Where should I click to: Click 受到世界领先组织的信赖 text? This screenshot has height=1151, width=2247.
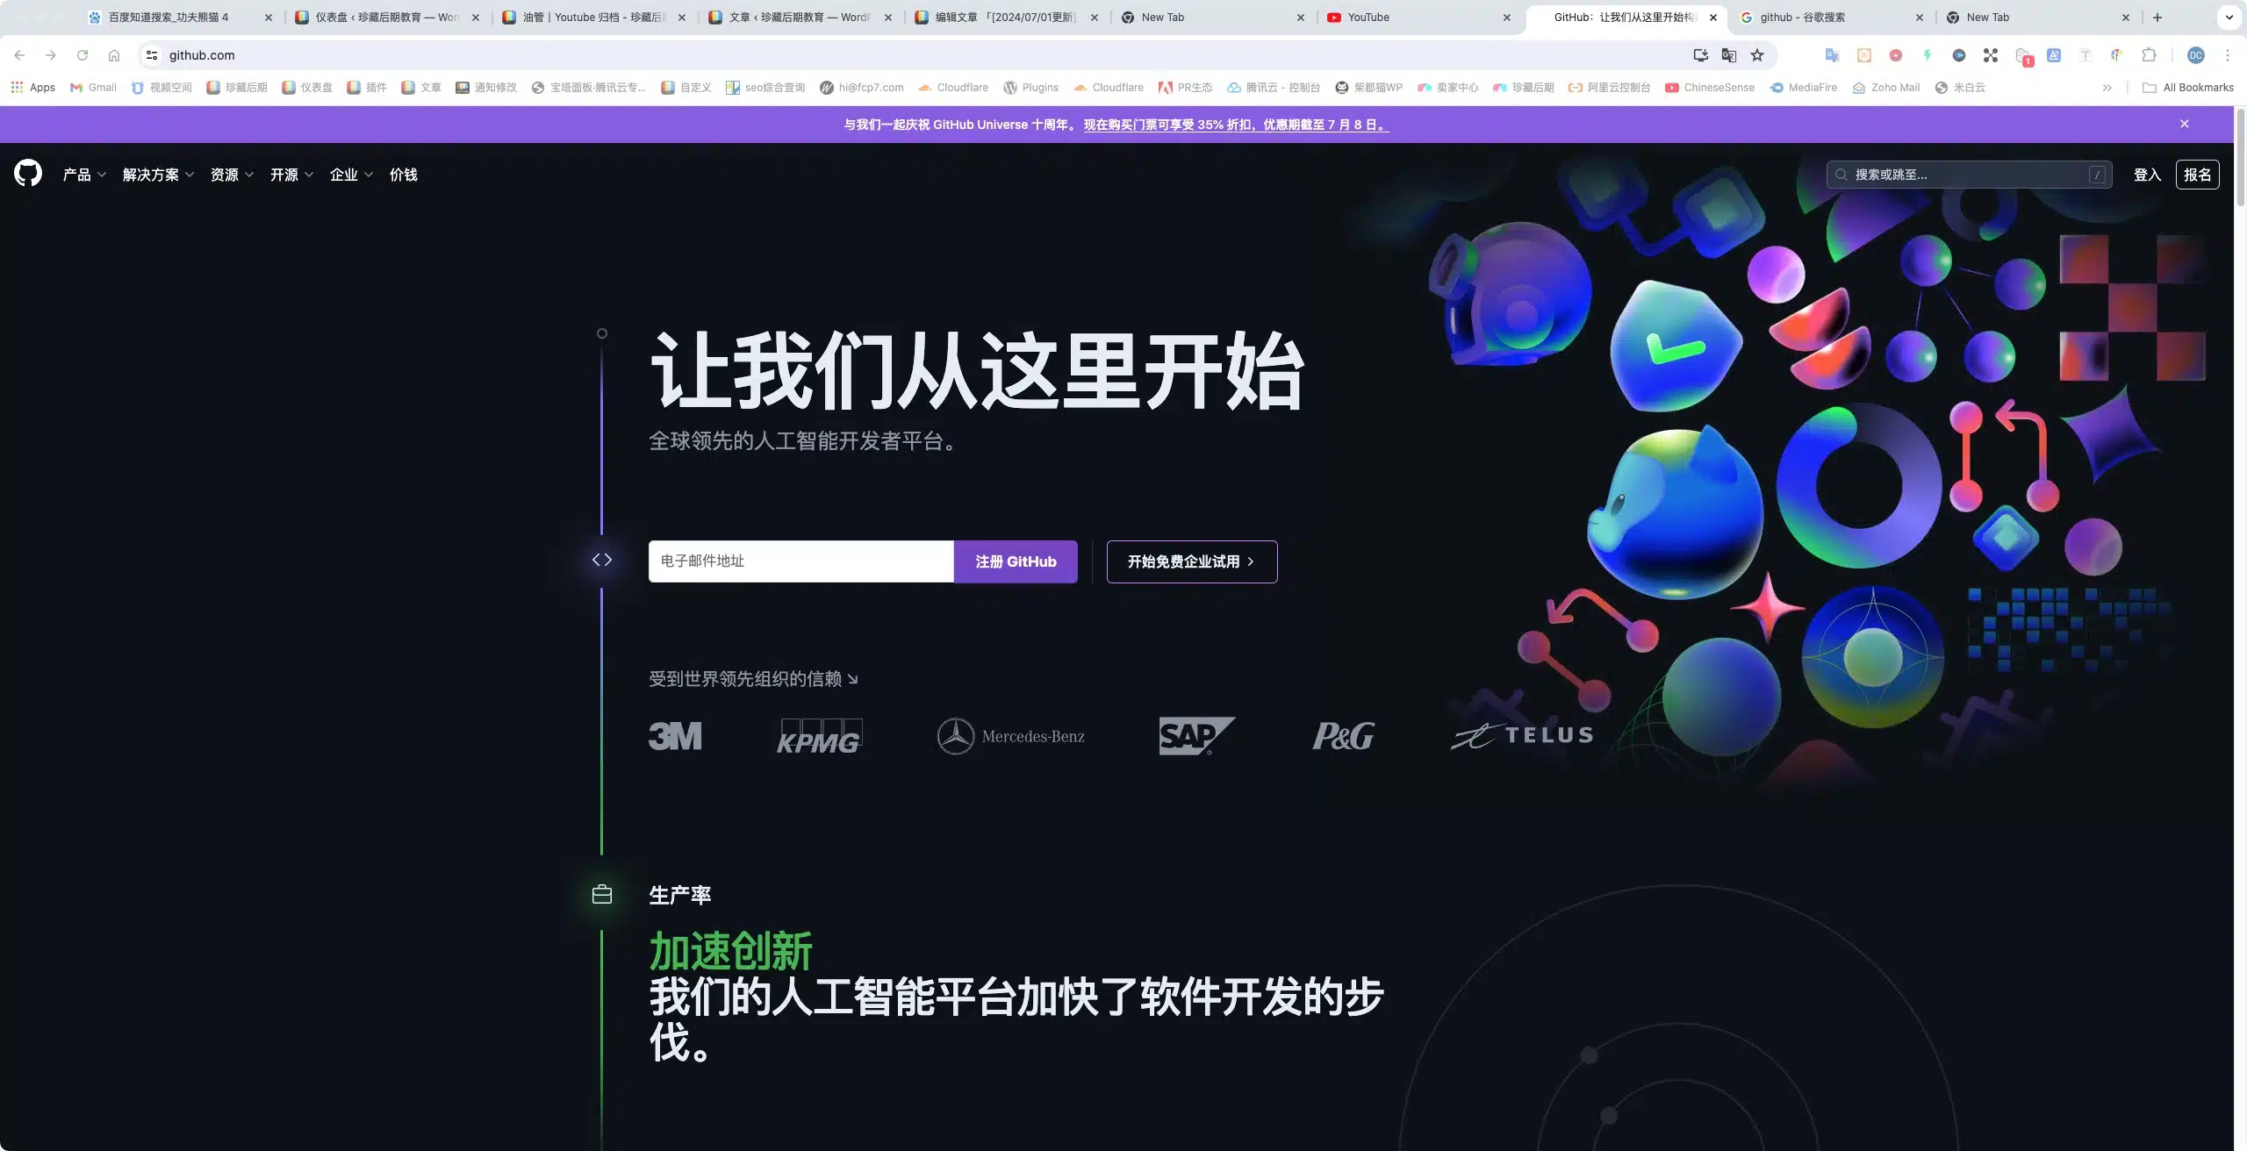point(745,679)
